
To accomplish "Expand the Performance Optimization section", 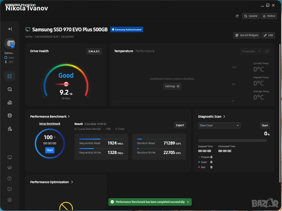I will pyautogui.click(x=72, y=182).
